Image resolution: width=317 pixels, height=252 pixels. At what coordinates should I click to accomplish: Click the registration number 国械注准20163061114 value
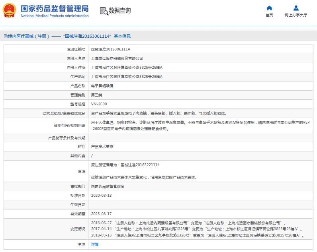pyautogui.click(x=110, y=49)
